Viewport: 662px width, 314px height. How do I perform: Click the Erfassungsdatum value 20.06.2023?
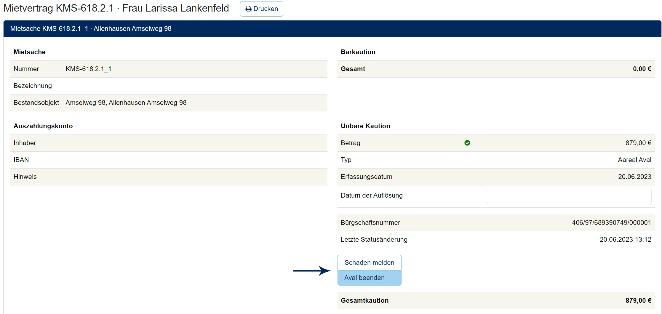point(634,177)
